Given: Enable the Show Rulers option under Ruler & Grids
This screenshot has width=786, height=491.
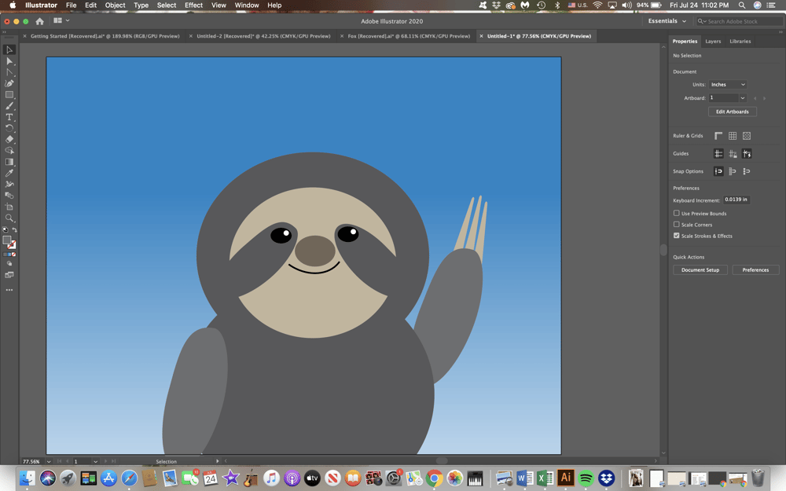Looking at the screenshot, I should (x=718, y=135).
